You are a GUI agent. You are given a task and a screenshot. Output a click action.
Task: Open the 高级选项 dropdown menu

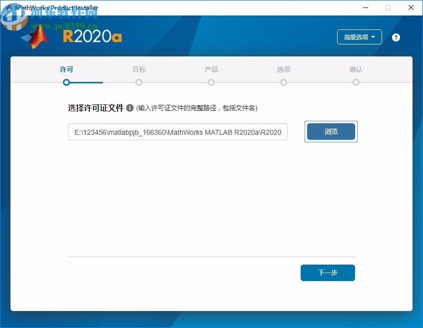point(359,37)
